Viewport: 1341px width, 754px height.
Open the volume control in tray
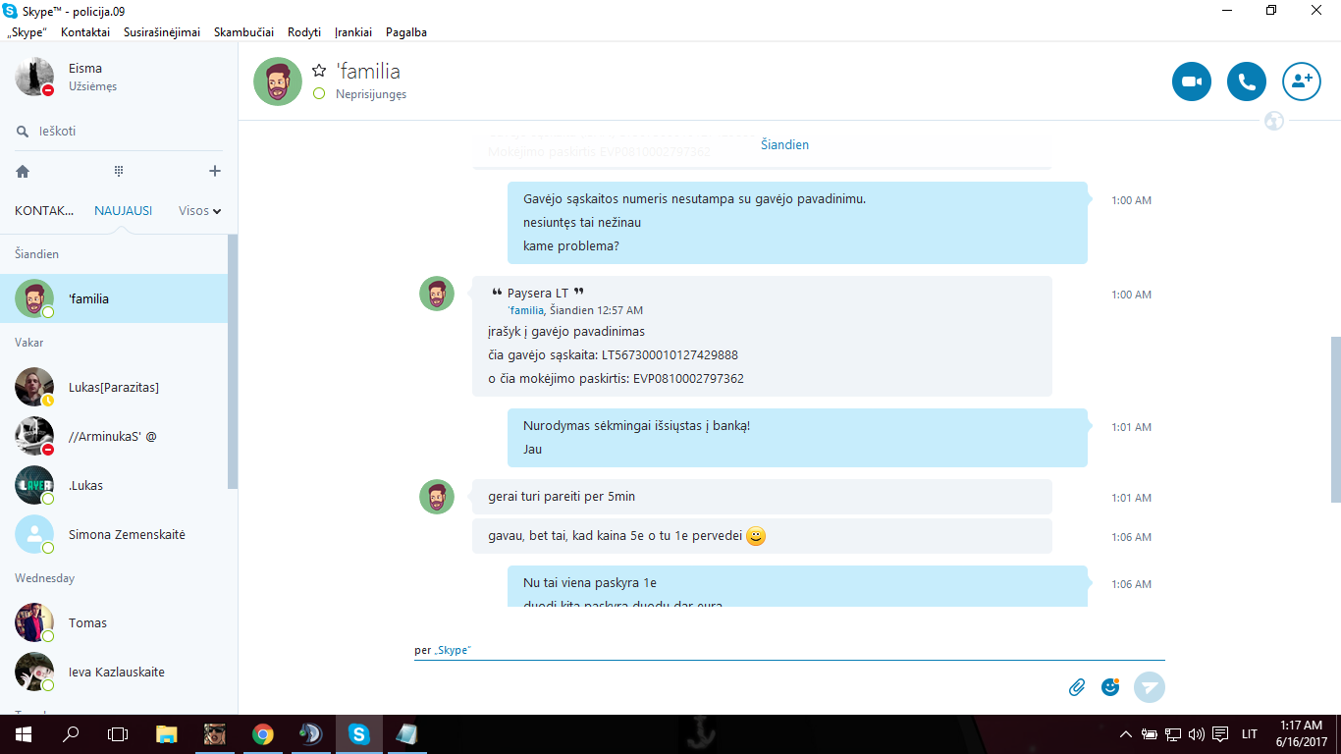pos(1196,733)
